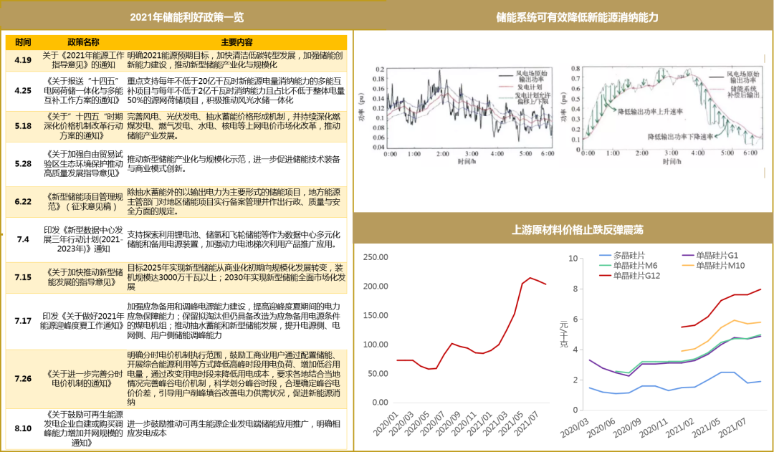This screenshot has width=774, height=452.
Task: Click the date cell 4.19
Action: (23, 60)
